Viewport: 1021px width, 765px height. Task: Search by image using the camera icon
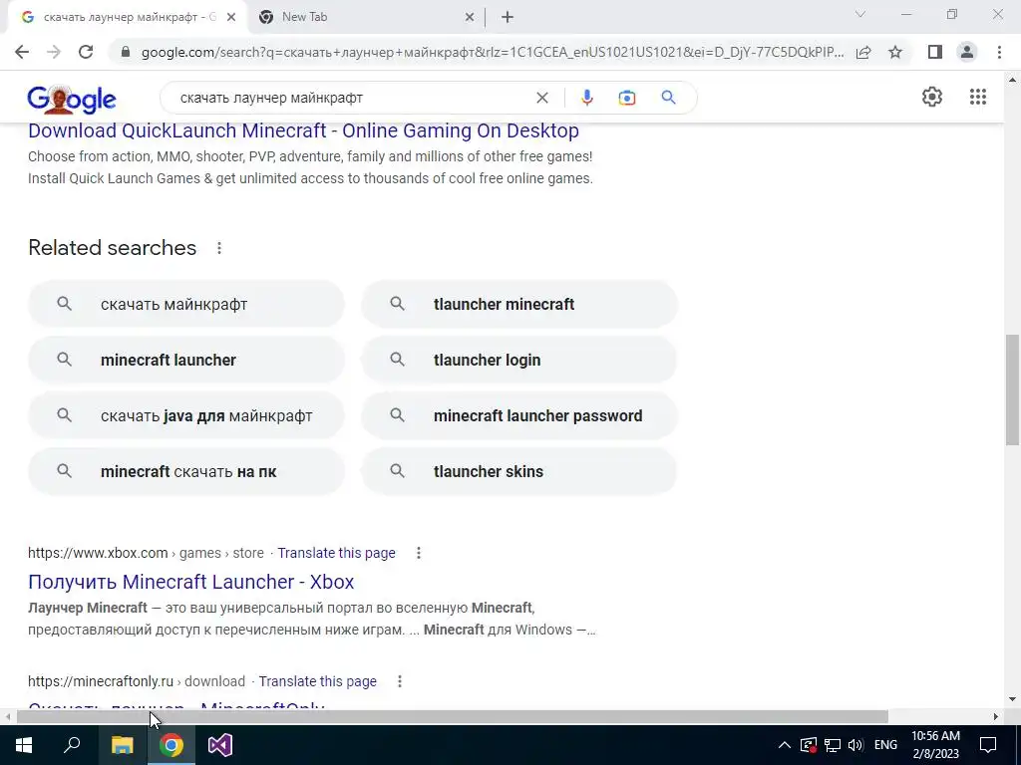click(627, 98)
